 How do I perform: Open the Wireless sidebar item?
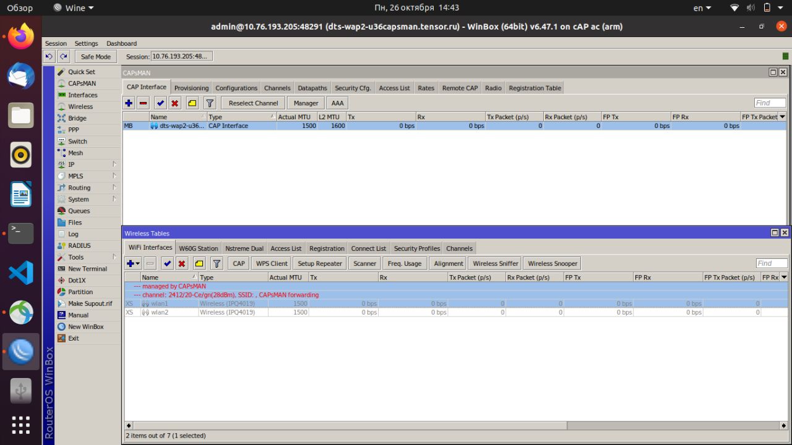[80, 106]
